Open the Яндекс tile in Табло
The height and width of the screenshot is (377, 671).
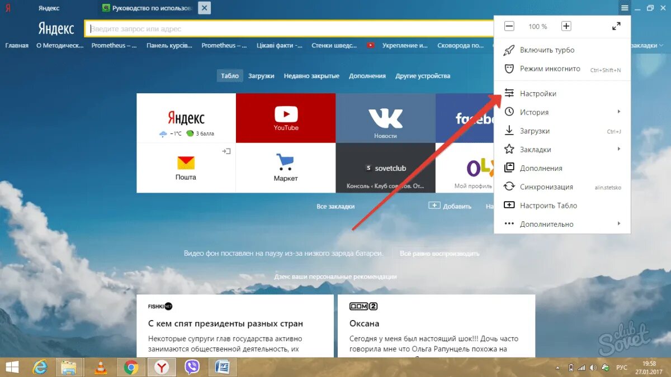pyautogui.click(x=186, y=118)
